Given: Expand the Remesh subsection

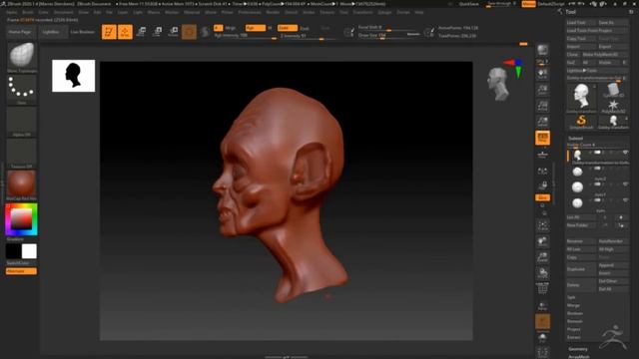Looking at the screenshot, I should coord(575,321).
